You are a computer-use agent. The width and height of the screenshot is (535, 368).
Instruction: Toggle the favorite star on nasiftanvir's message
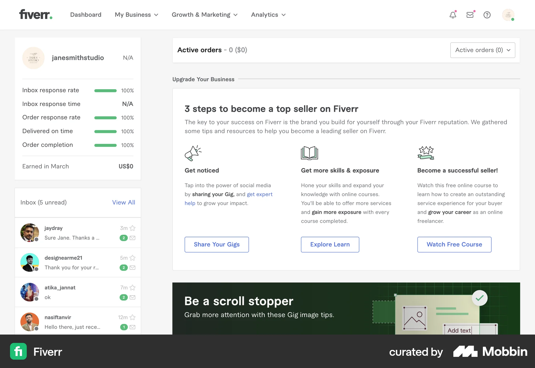[x=133, y=317]
